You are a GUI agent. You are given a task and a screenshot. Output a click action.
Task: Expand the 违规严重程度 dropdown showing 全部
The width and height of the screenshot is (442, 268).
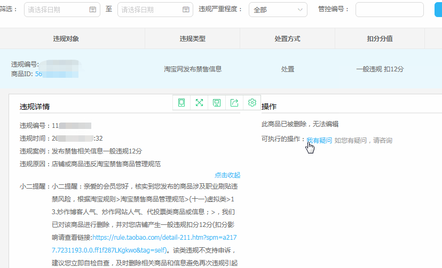(x=278, y=10)
